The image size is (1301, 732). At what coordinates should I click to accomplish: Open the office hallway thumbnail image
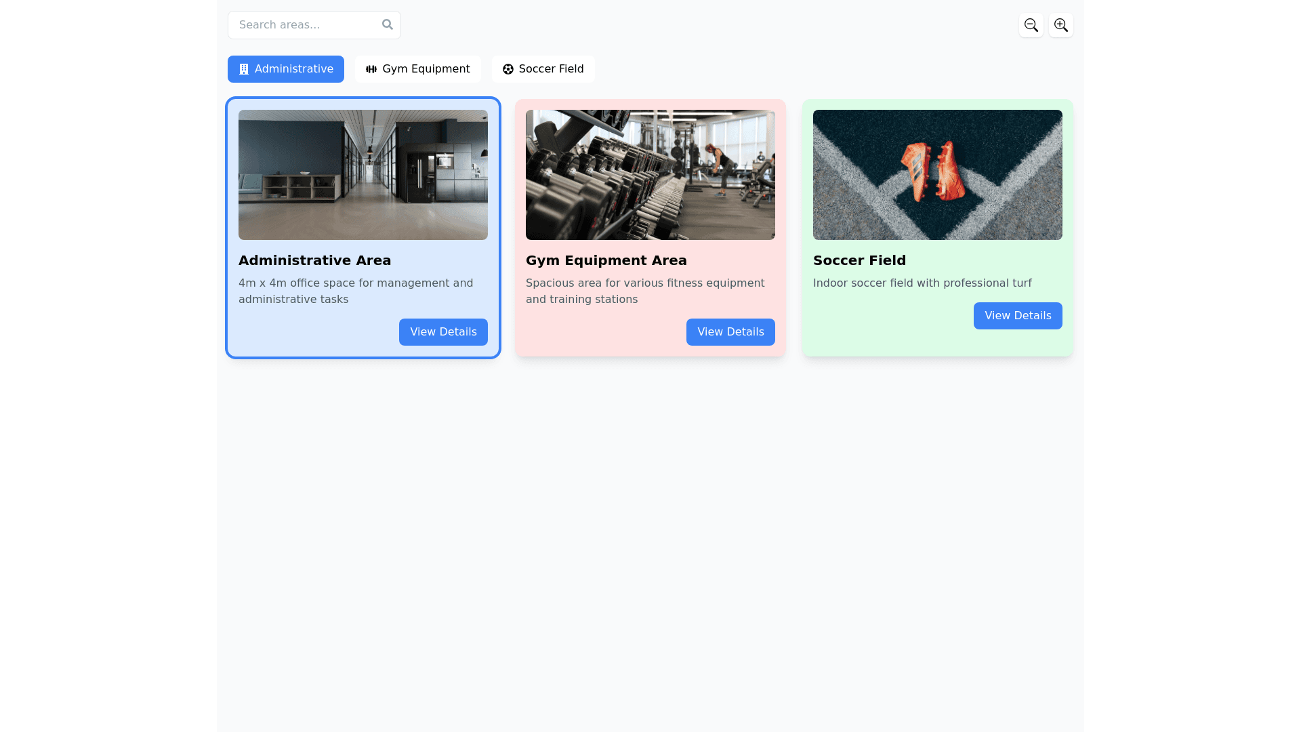[363, 175]
